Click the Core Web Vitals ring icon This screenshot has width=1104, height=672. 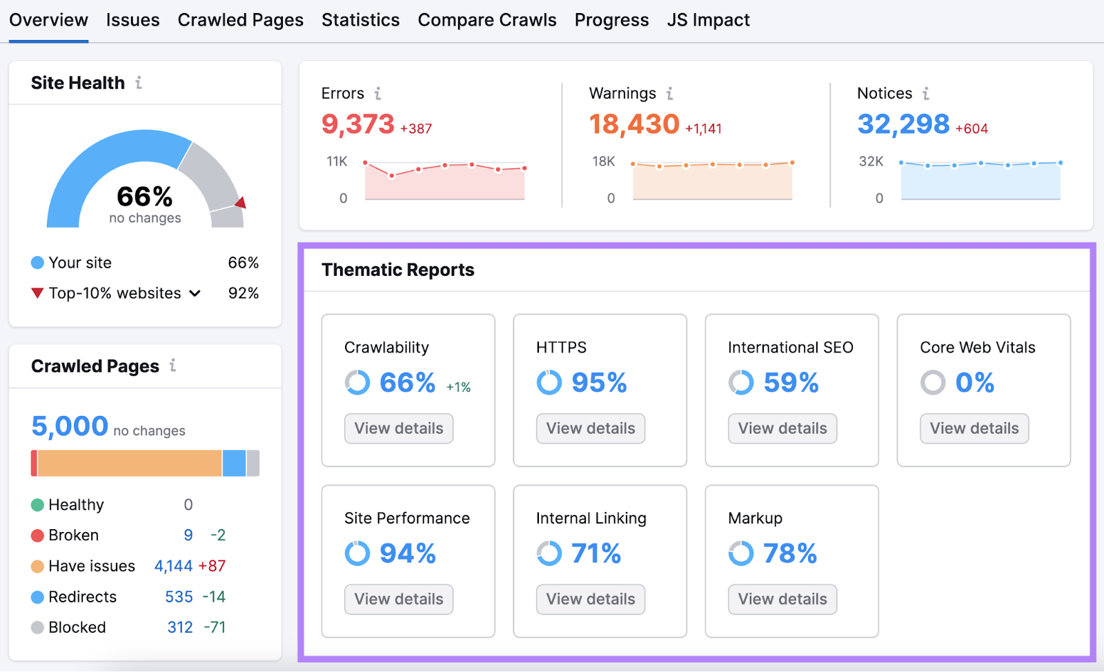(933, 382)
